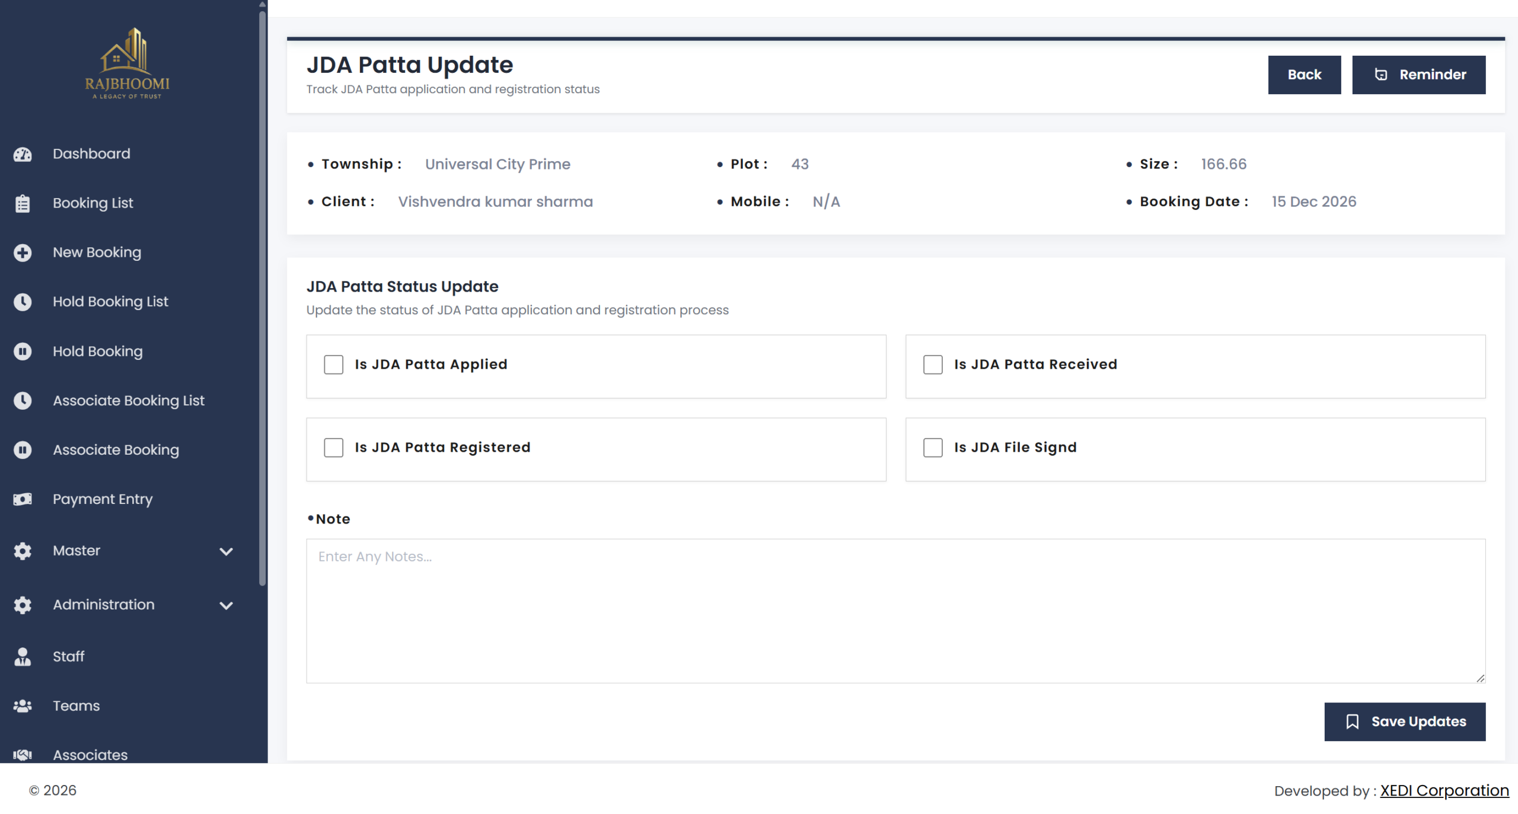Click the Dashboard gauge icon in sidebar
The image size is (1518, 814).
tap(23, 154)
